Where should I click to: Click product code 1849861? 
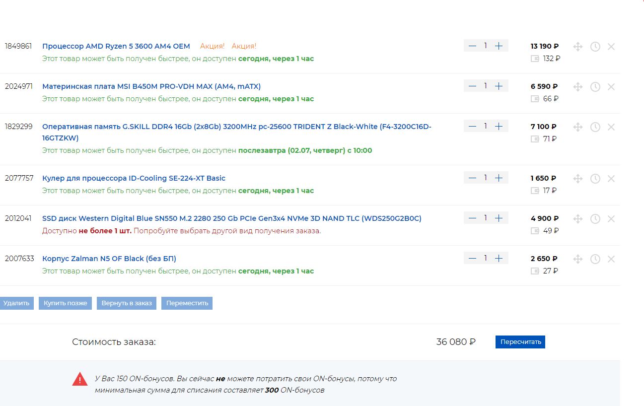(x=18, y=46)
